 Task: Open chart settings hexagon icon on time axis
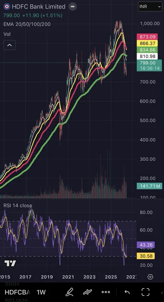pyautogui.click(x=150, y=277)
